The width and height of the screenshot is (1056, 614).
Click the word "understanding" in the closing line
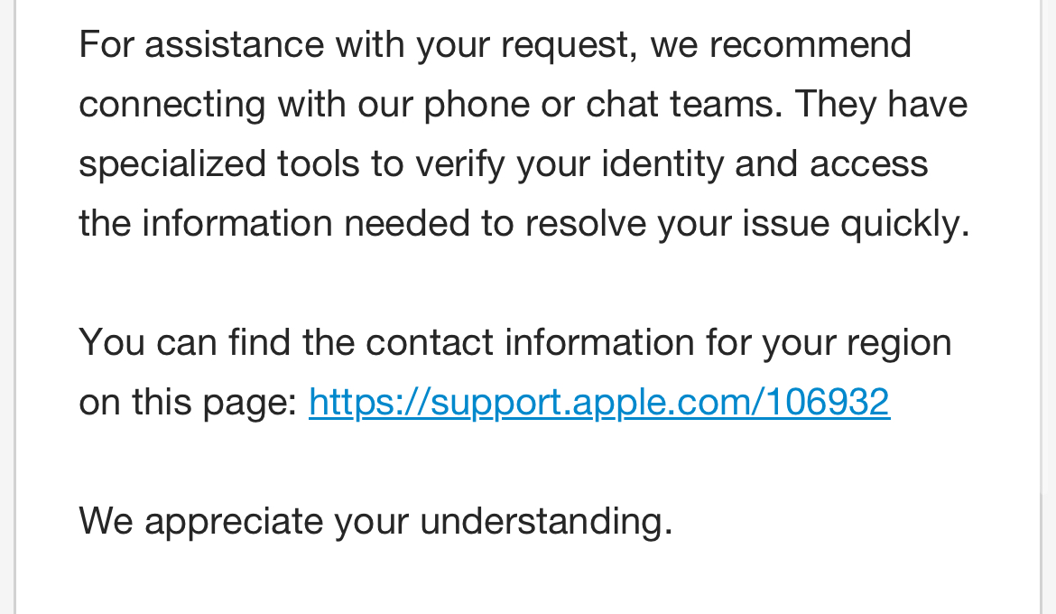tap(545, 521)
